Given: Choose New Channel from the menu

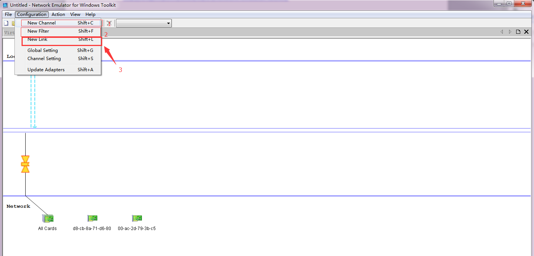Looking at the screenshot, I should pyautogui.click(x=42, y=23).
